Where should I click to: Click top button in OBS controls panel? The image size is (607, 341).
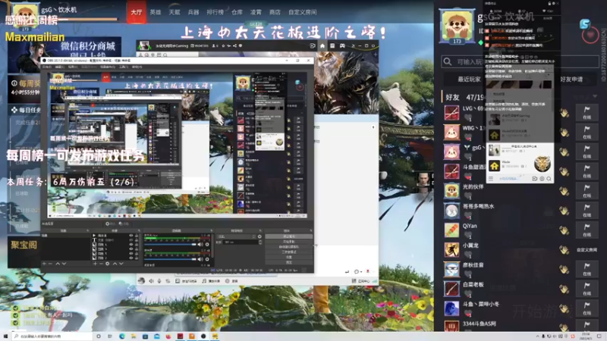pyautogui.click(x=289, y=236)
